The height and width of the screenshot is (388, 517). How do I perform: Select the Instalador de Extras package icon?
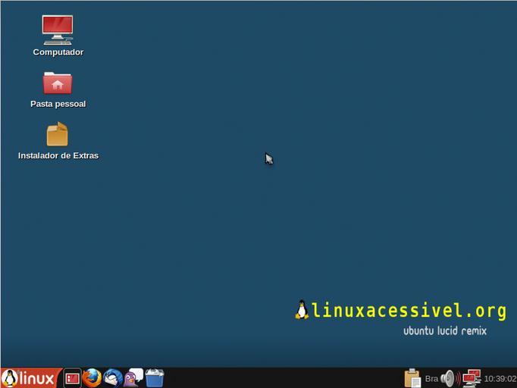58,134
